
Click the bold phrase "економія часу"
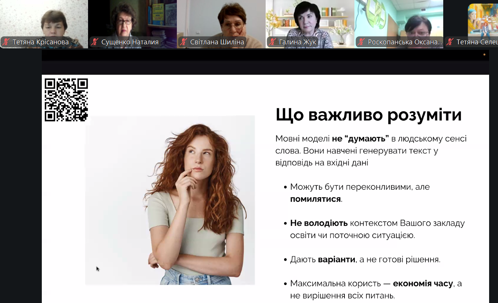point(423,283)
